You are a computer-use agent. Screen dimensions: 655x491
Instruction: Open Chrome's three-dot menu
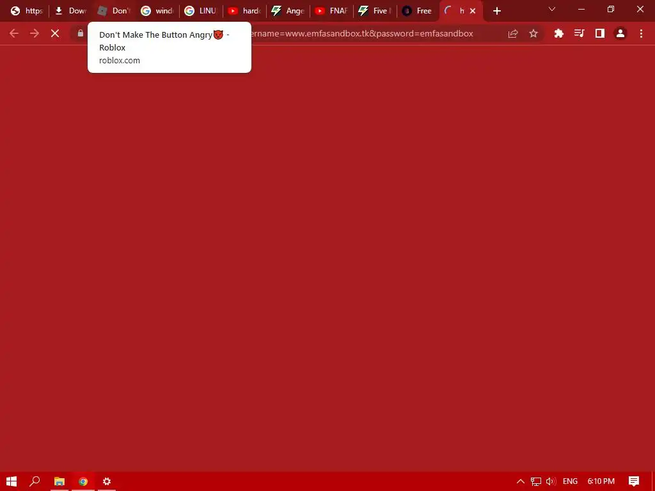(641, 33)
